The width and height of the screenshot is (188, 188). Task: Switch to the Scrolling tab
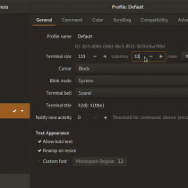(122, 20)
